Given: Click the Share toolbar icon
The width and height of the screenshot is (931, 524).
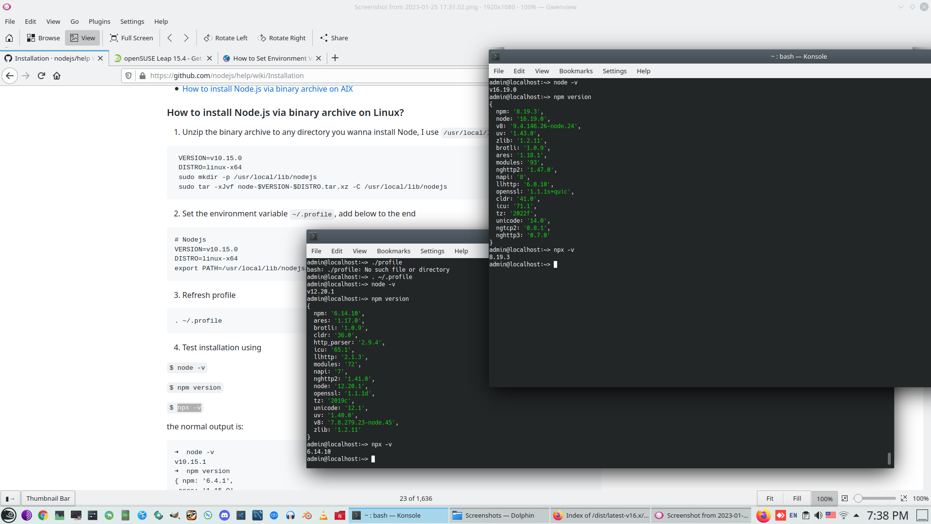Looking at the screenshot, I should [334, 38].
